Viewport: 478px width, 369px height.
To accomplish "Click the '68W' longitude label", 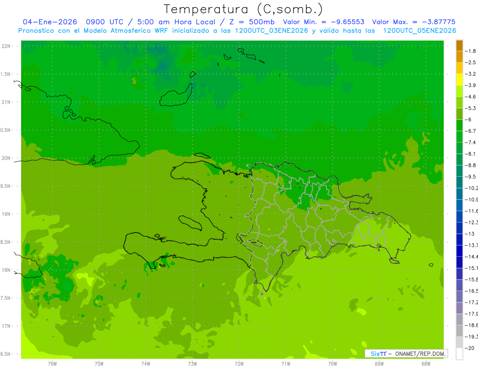I will (x=426, y=363).
